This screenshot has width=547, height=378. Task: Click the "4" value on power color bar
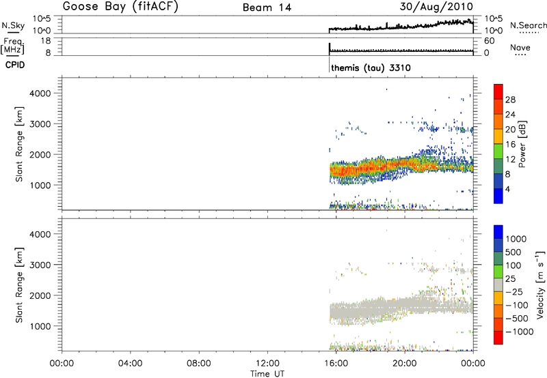tap(507, 189)
